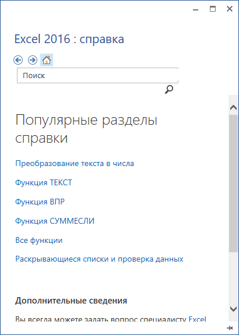Go back using the left arrow icon
The height and width of the screenshot is (335, 239).
click(x=18, y=60)
